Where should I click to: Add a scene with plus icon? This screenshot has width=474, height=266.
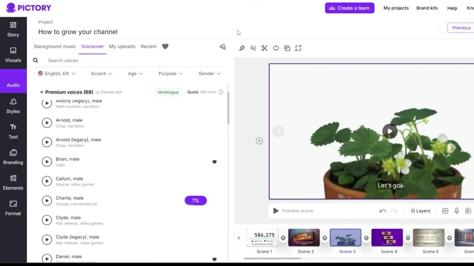tap(259, 141)
